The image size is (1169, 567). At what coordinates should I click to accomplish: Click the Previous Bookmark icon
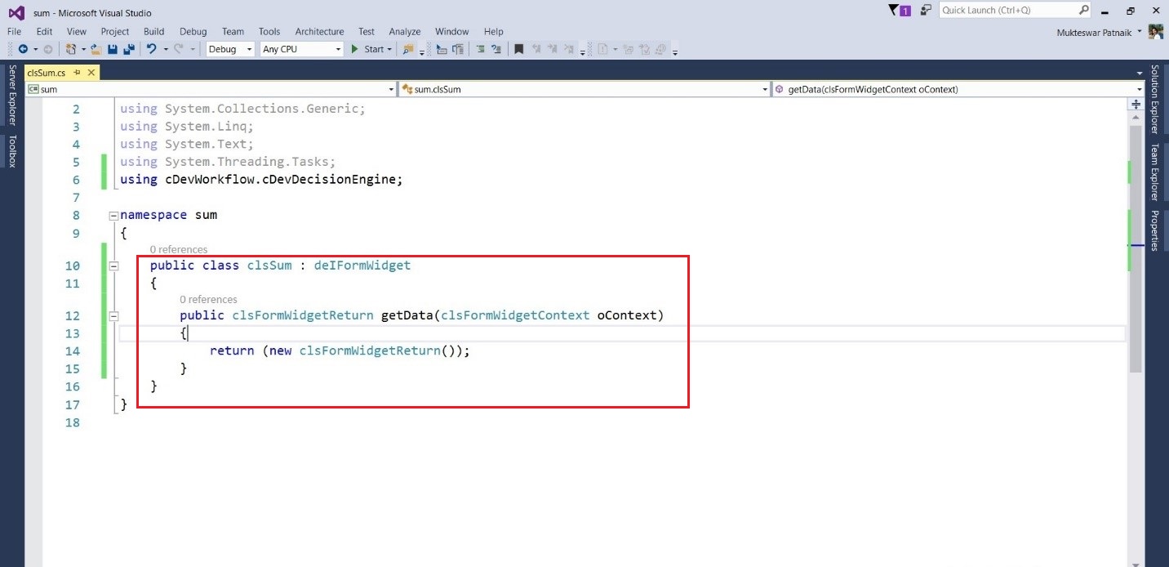[x=536, y=49]
